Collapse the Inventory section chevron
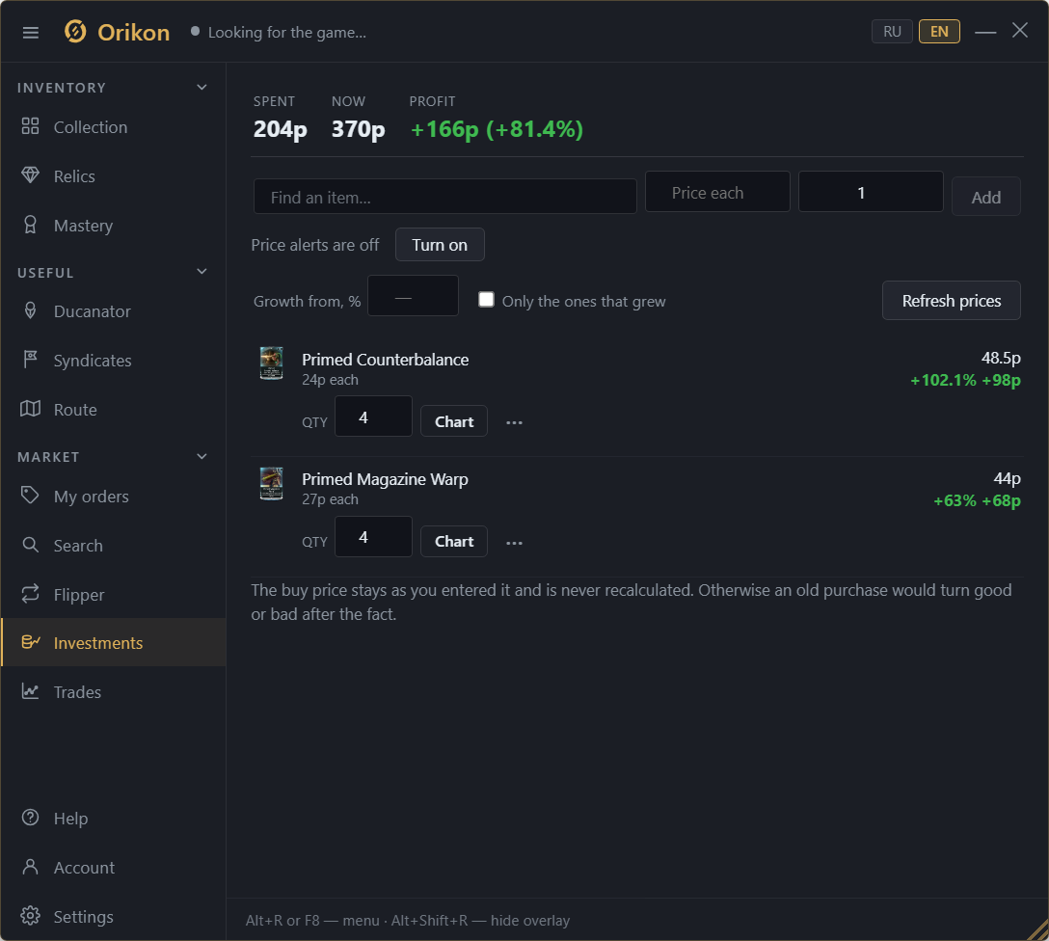Viewport: 1049px width, 941px height. point(202,88)
